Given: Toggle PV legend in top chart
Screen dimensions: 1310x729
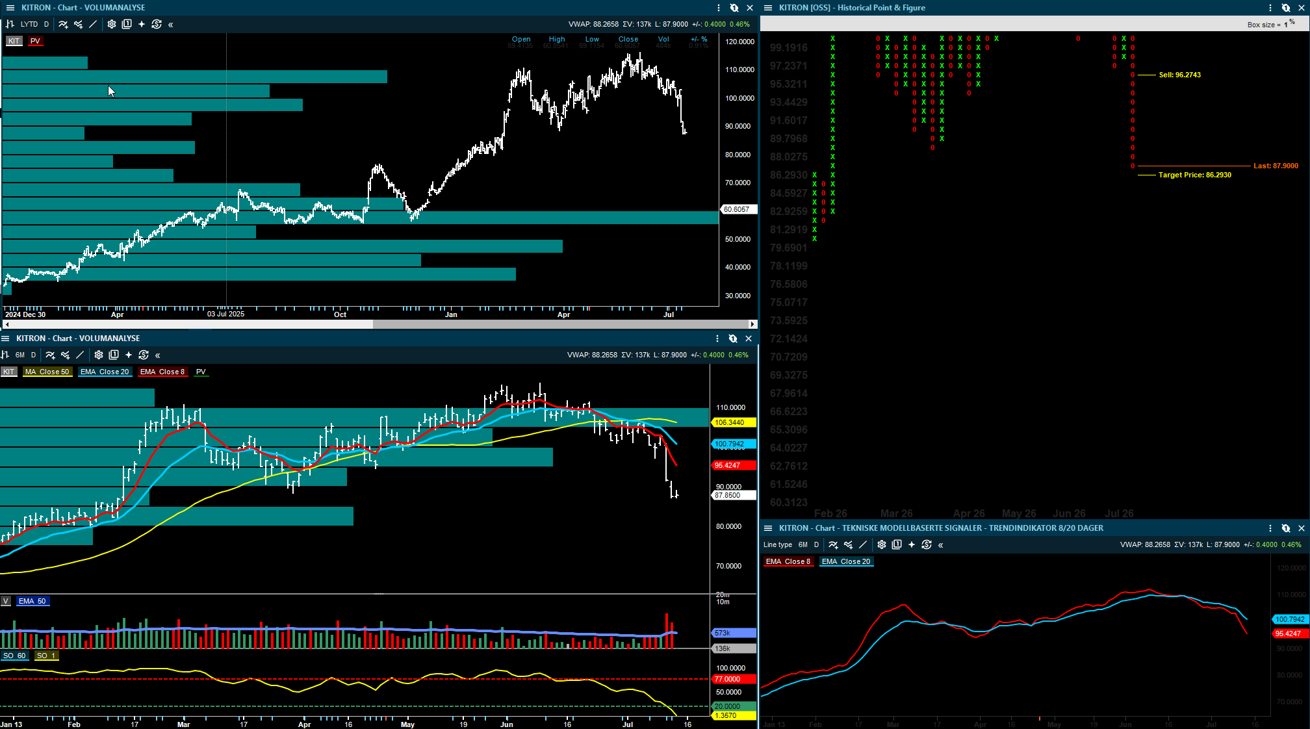Looking at the screenshot, I should (x=35, y=41).
